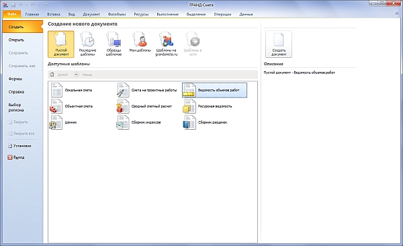Choose the Смета на проектные работы template
403x246 pixels.
click(x=147, y=90)
